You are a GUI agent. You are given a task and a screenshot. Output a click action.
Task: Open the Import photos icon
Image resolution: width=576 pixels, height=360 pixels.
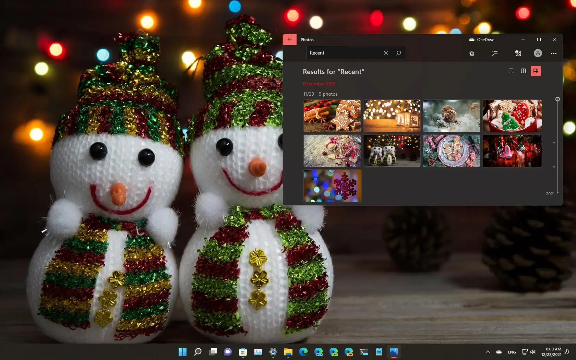(518, 53)
